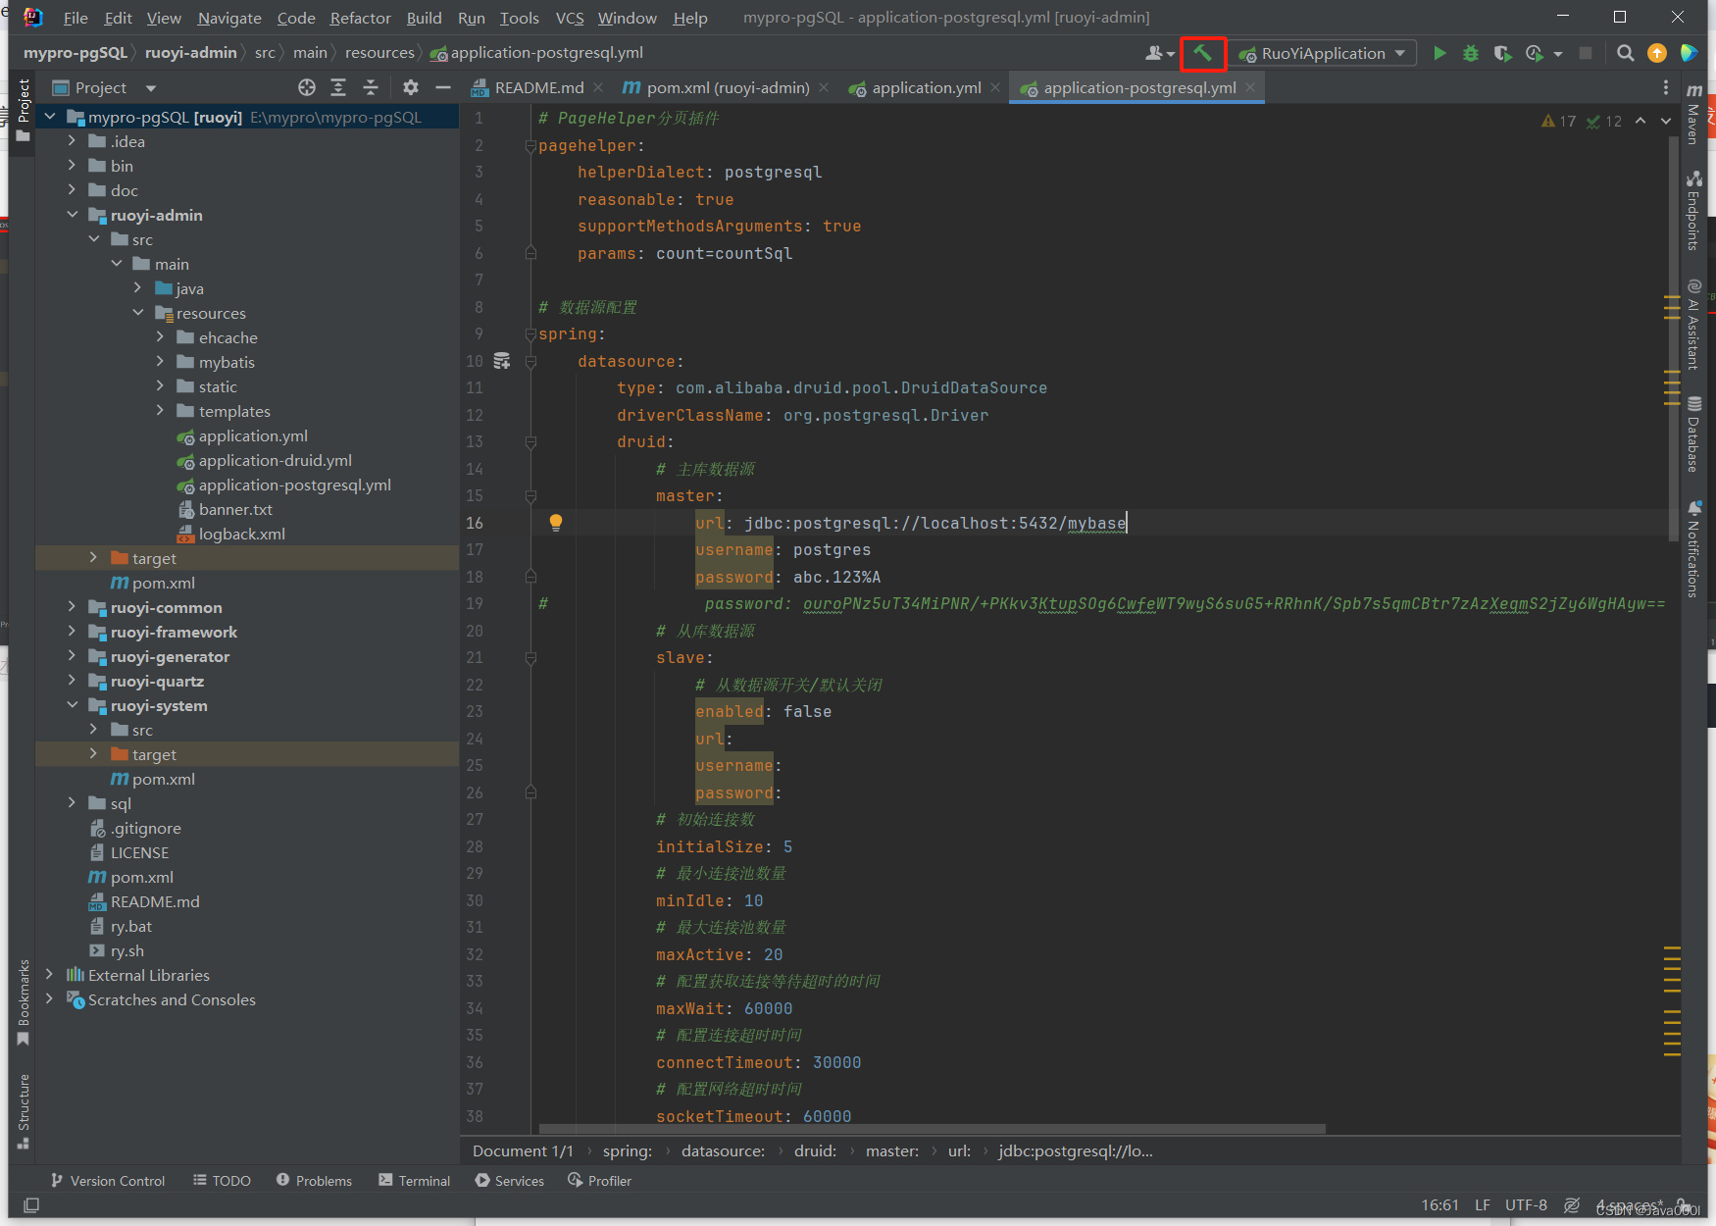Open the Maven tool window
Image resolution: width=1716 pixels, height=1226 pixels.
tap(1693, 114)
